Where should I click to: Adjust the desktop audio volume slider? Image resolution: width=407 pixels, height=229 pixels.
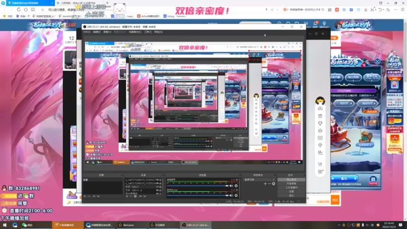[x=198, y=186]
